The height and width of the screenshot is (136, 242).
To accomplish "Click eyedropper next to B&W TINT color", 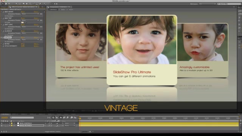I will pos(25,23).
